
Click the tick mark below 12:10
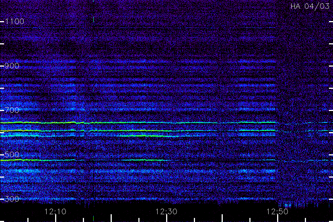55,218
